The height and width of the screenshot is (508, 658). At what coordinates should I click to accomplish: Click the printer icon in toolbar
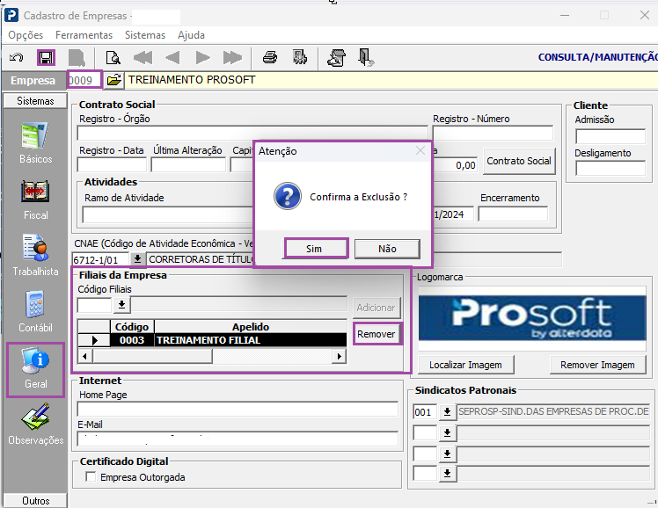point(270,57)
